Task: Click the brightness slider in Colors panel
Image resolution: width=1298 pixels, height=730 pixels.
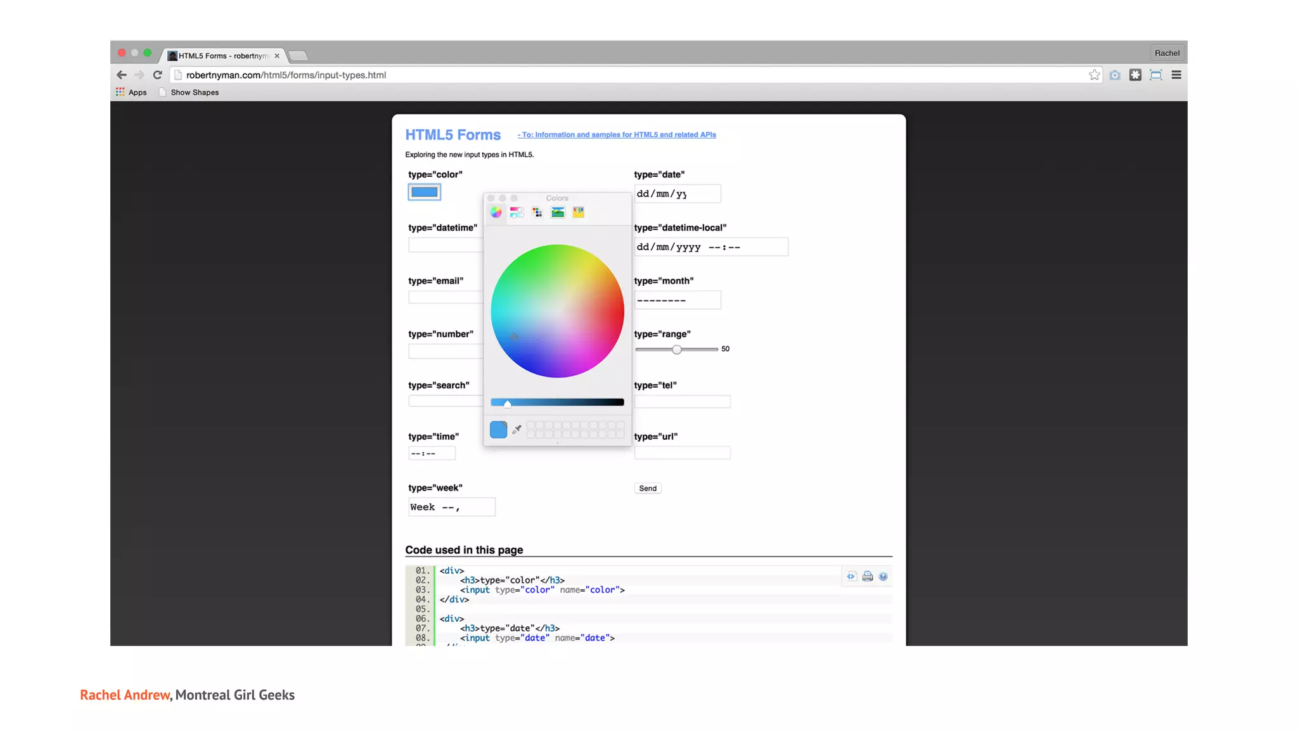Action: [557, 402]
